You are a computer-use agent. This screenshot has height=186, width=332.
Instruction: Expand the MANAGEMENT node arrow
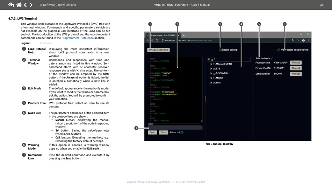click(211, 64)
